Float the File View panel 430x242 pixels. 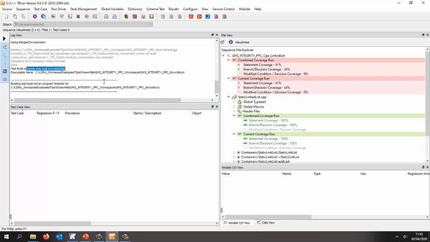[423, 35]
